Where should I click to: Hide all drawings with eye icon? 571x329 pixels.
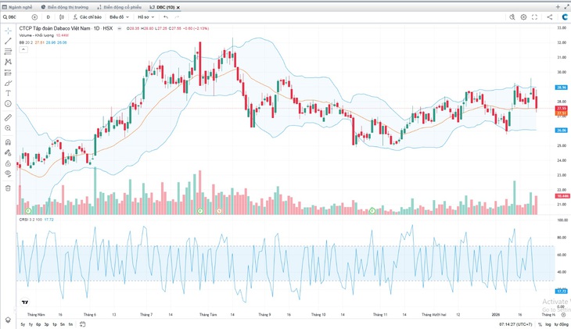click(x=8, y=174)
